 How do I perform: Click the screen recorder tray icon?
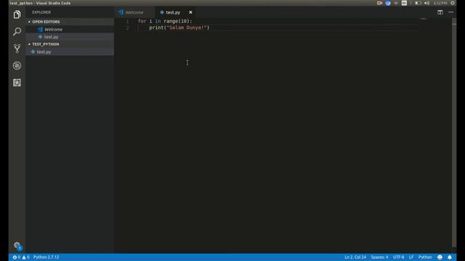[x=379, y=3]
